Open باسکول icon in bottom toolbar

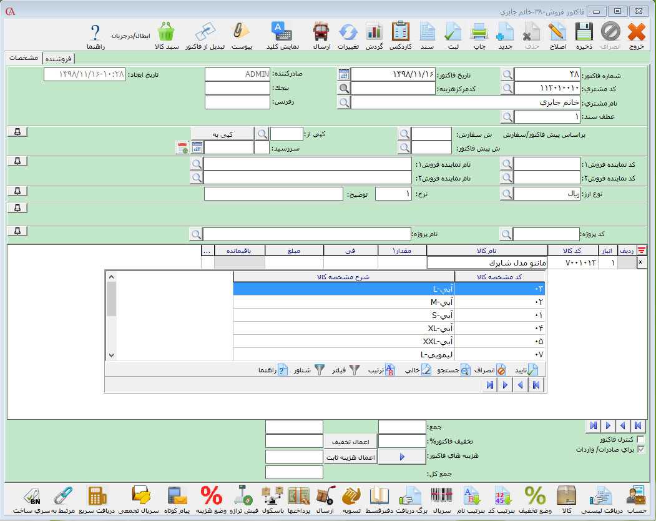273,497
